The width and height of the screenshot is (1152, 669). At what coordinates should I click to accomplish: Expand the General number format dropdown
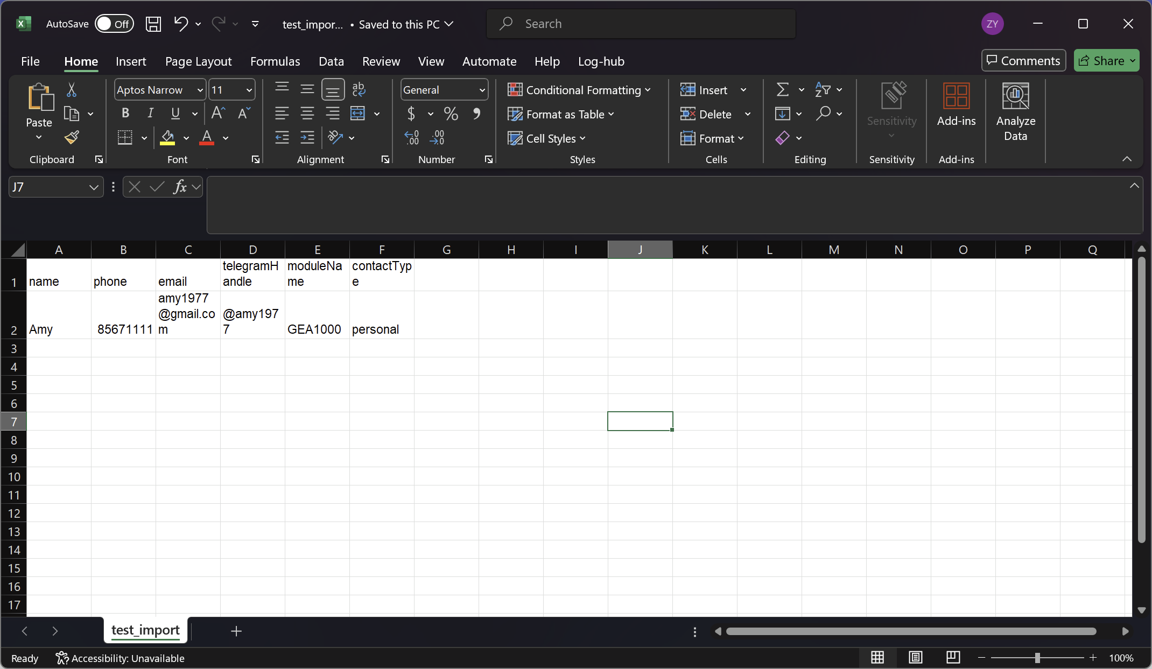point(482,90)
